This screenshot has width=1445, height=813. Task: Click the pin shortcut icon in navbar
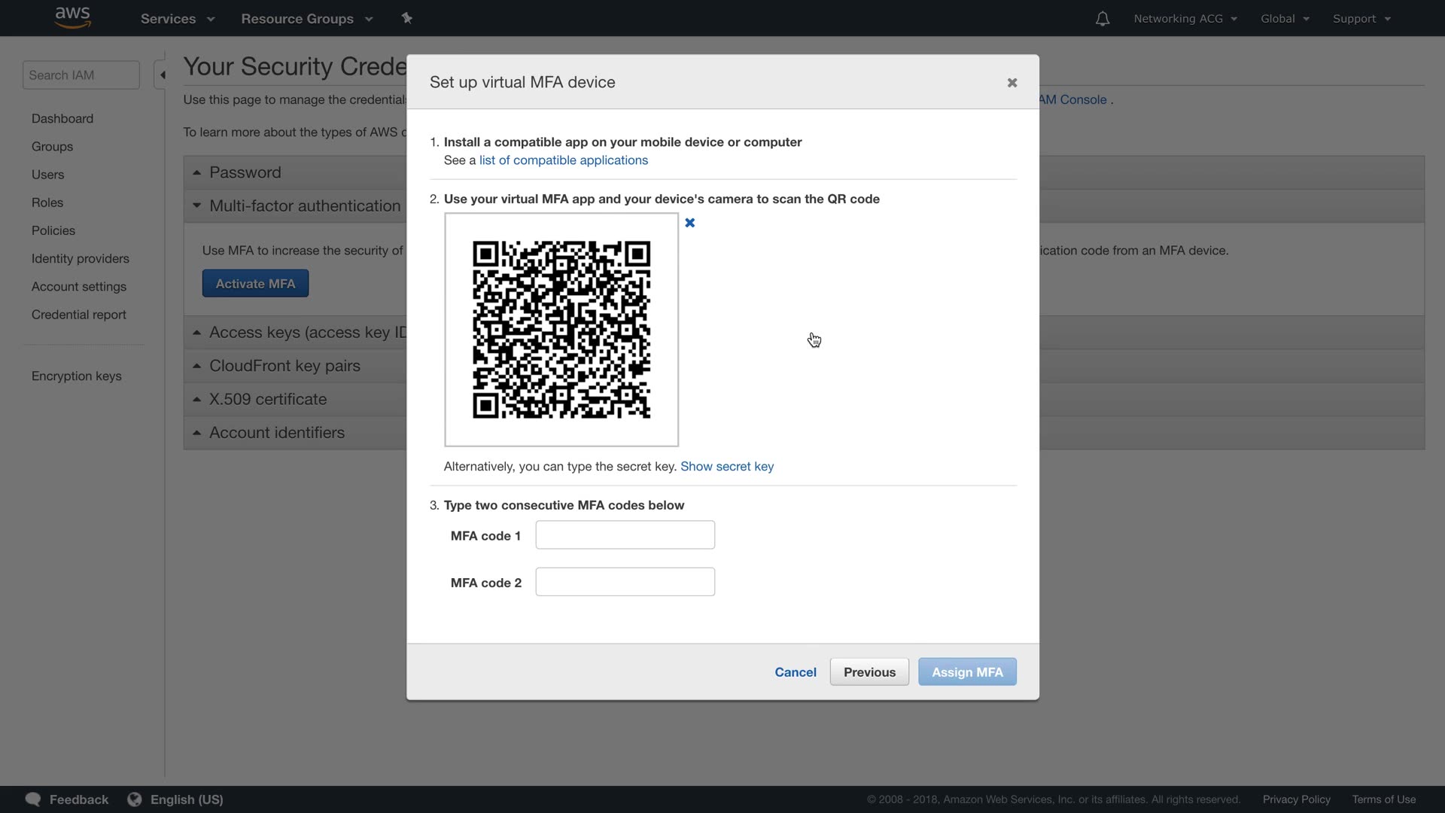click(406, 18)
